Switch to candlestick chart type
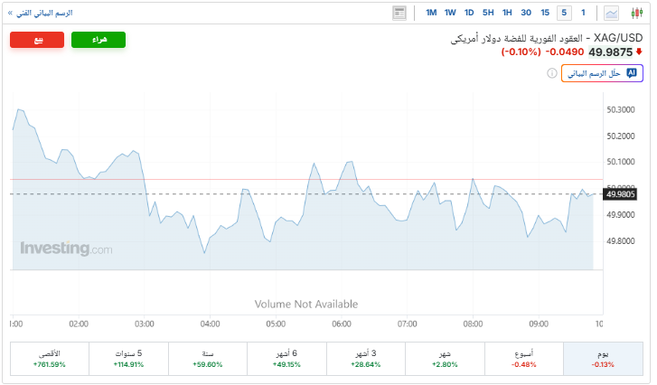 (637, 13)
